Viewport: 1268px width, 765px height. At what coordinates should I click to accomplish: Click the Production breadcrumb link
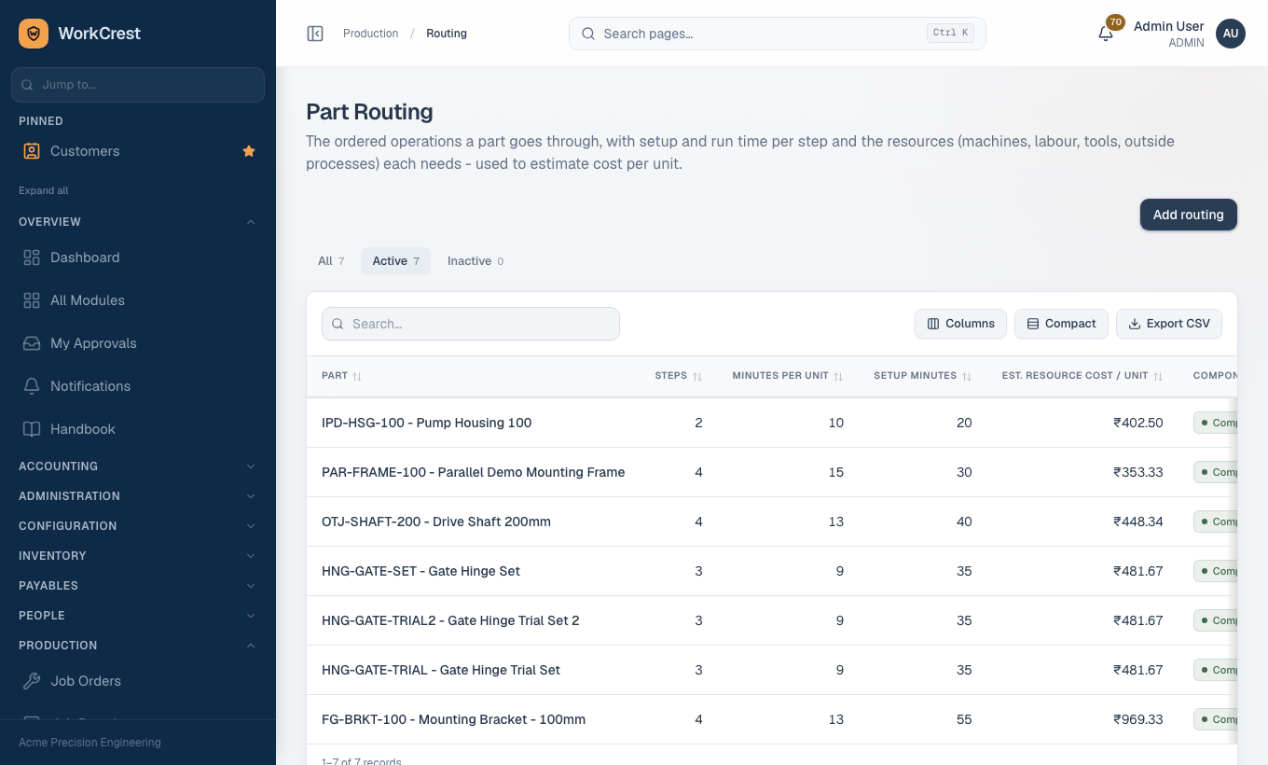point(370,34)
